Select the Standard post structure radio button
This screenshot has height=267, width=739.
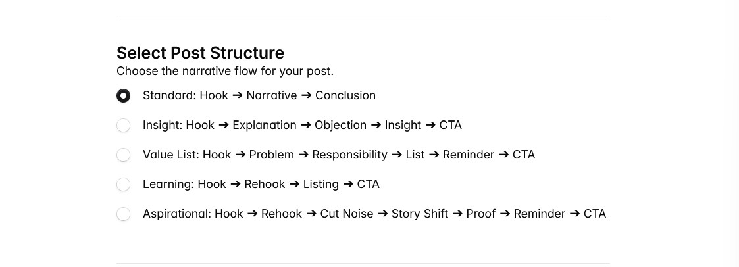[123, 96]
